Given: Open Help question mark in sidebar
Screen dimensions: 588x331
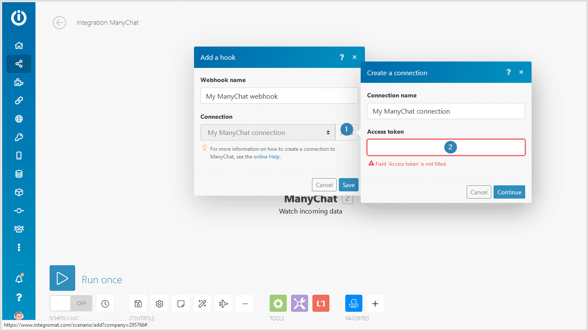Looking at the screenshot, I should (19, 297).
